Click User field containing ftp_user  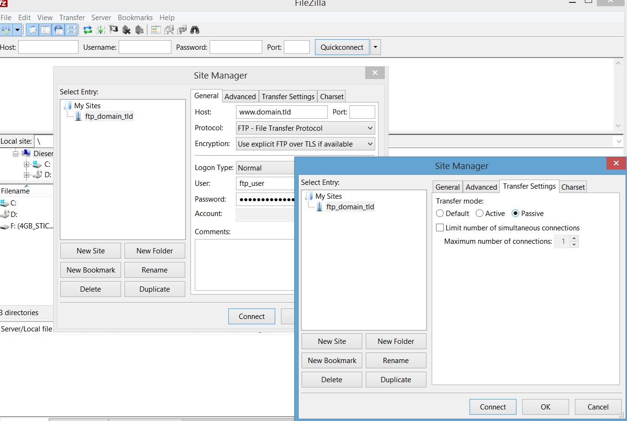point(266,183)
